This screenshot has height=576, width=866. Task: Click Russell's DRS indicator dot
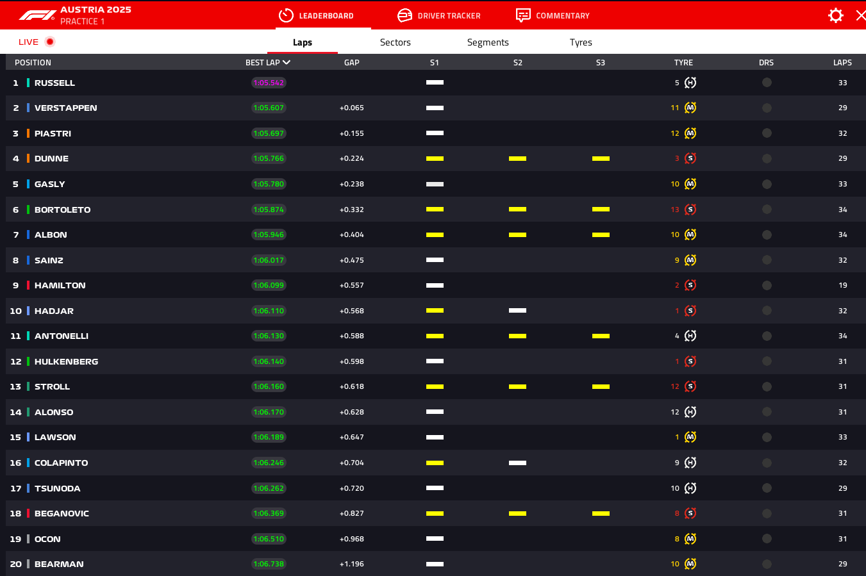(x=767, y=83)
